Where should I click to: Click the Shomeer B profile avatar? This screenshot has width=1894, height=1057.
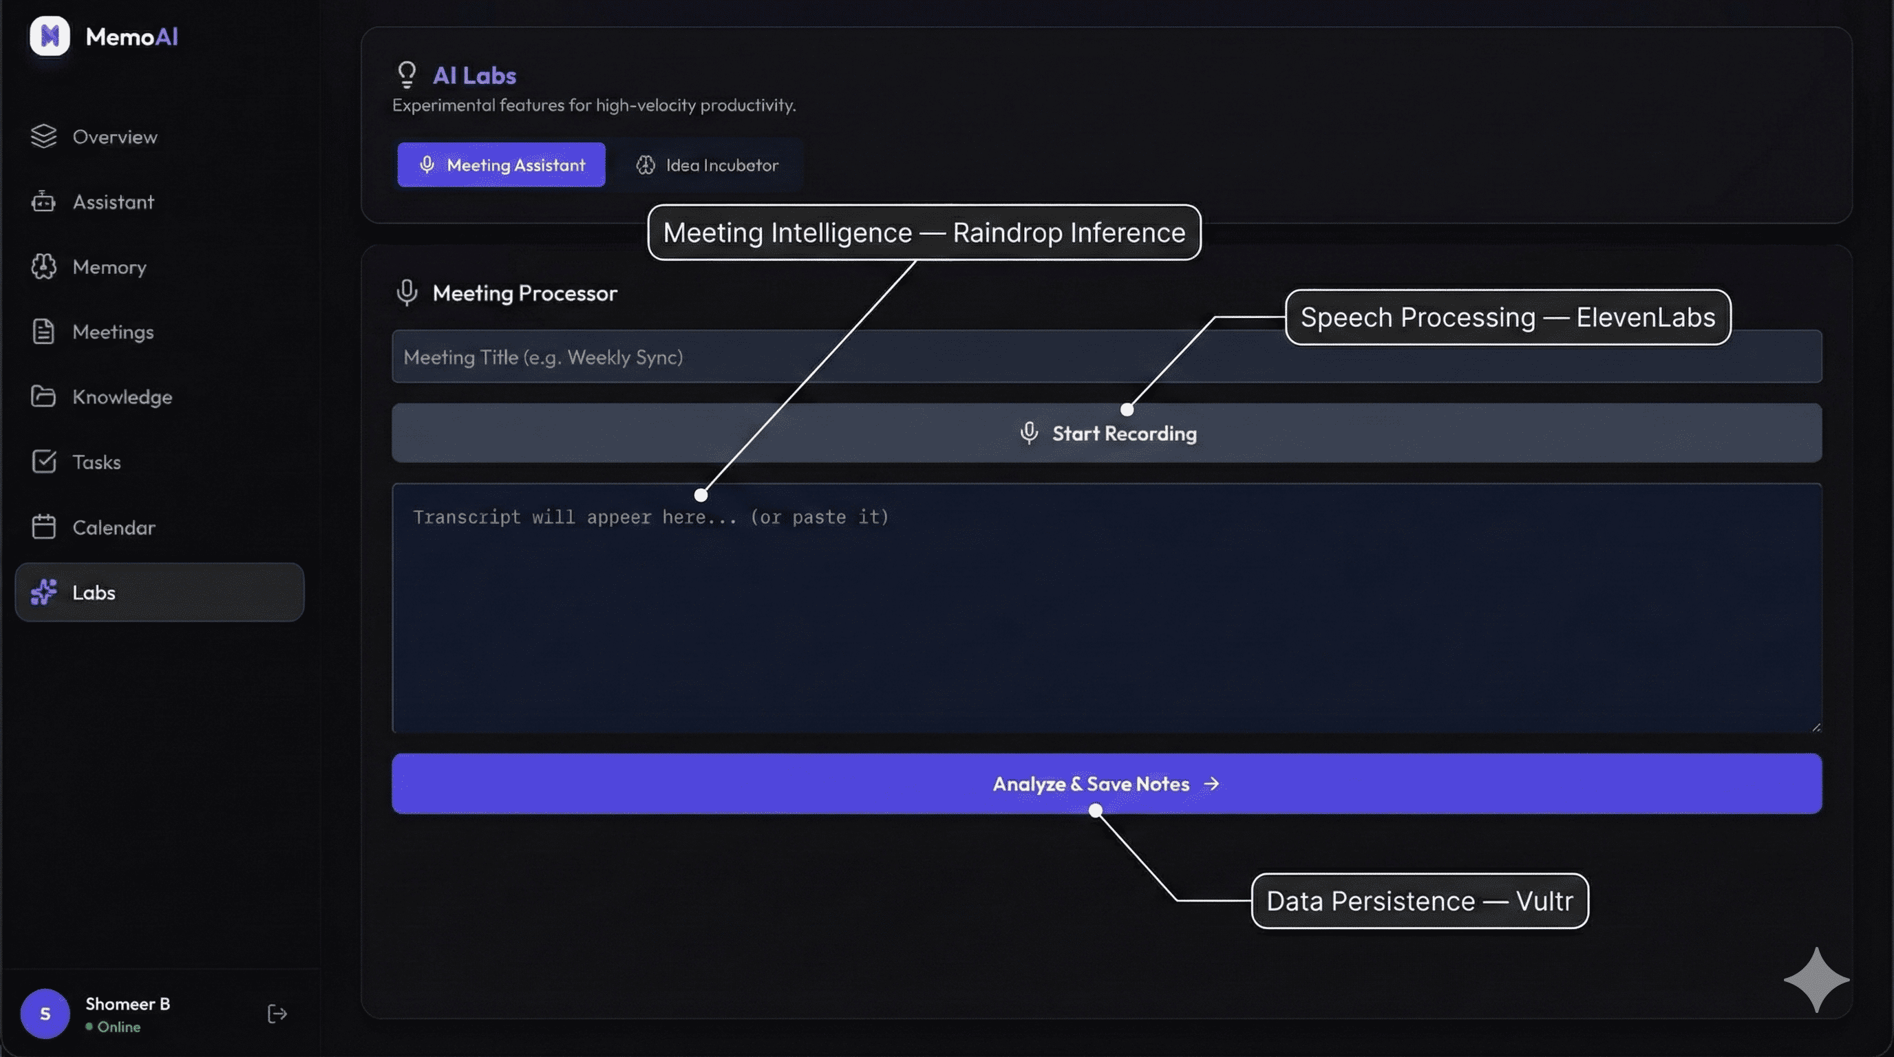(44, 1014)
